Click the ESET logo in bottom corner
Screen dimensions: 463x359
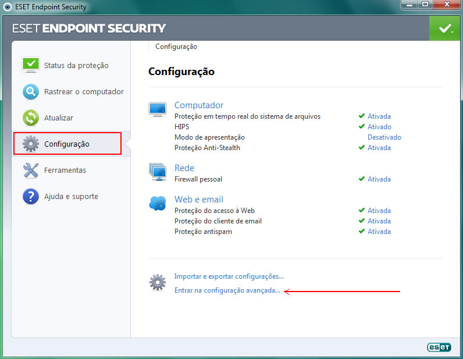(x=439, y=347)
